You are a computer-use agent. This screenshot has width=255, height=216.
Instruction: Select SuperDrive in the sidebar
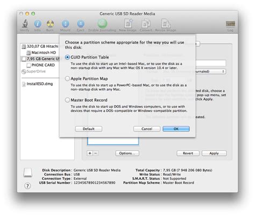pos(34,71)
